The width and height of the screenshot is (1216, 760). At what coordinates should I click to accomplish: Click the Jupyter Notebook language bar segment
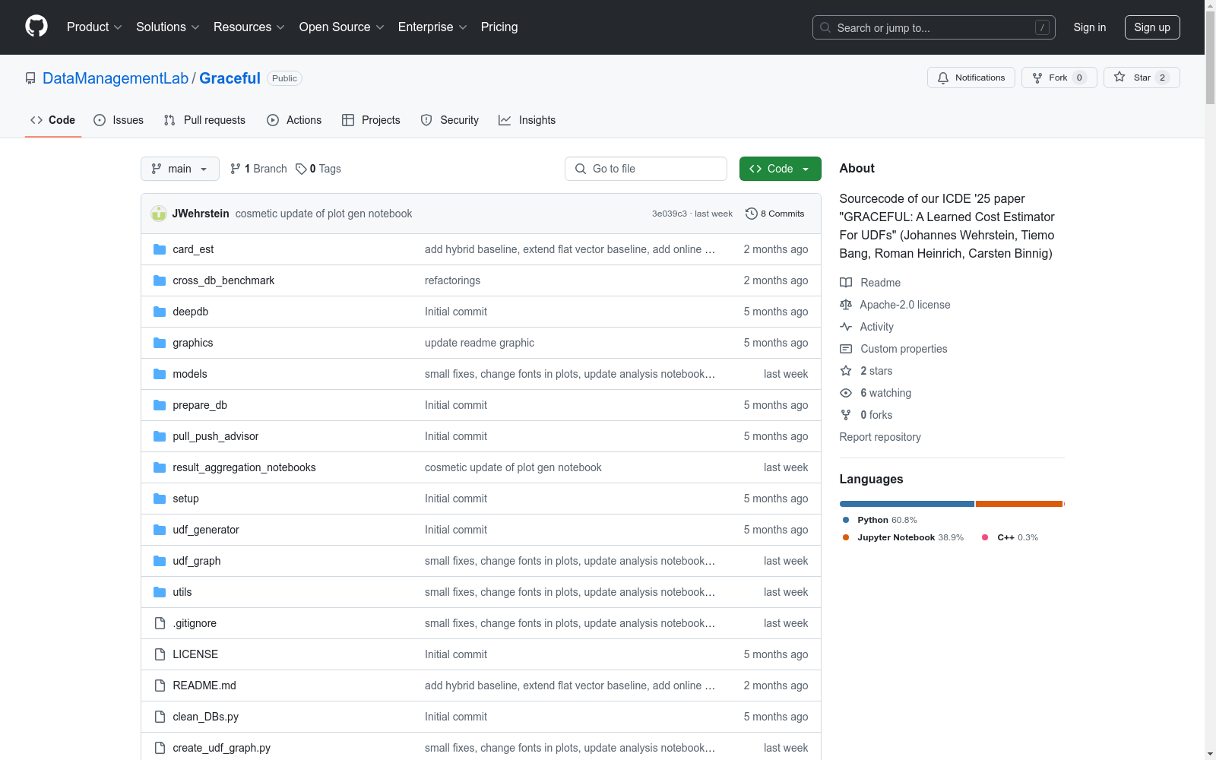(1019, 504)
